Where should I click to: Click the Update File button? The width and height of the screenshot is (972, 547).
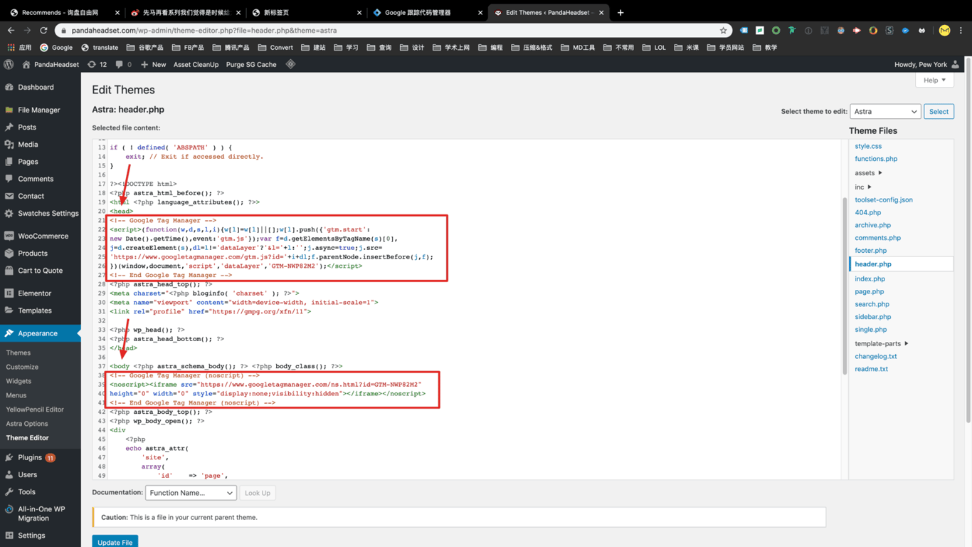pos(115,542)
